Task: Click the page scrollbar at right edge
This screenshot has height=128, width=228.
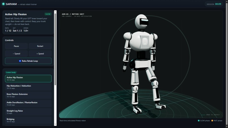Action: (x=227, y=64)
